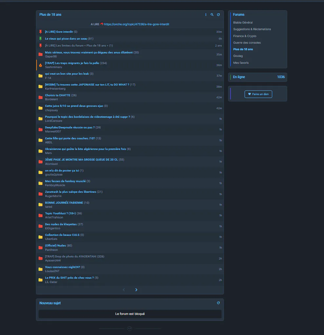Click the folder icon beside Vous connaissez night24?
The height and width of the screenshot is (335, 324).
coord(40,269)
